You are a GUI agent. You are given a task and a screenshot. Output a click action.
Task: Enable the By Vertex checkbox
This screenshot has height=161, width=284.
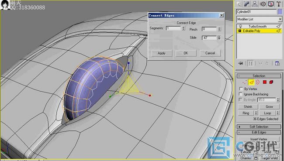(241, 89)
